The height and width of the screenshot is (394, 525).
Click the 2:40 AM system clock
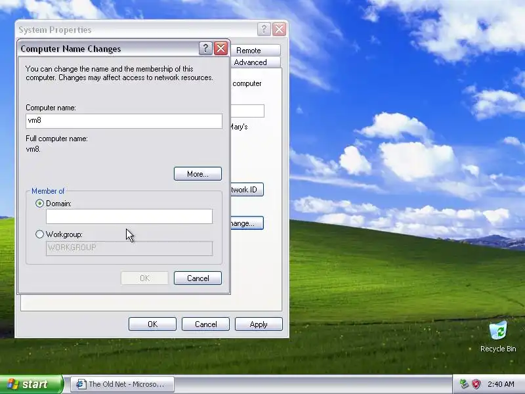click(x=501, y=384)
